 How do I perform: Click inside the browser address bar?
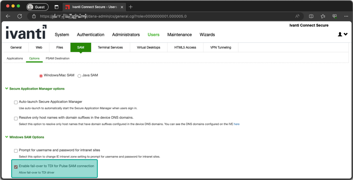(118, 17)
